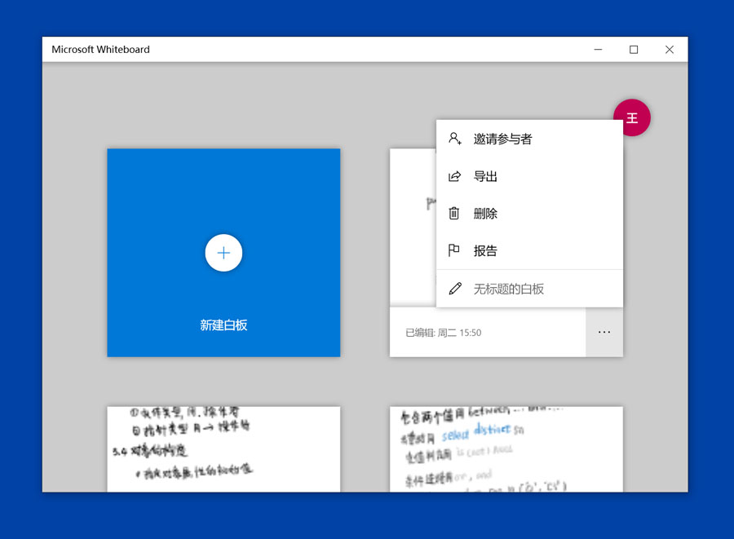The height and width of the screenshot is (539, 734).
Task: Maximize the Microsoft Whiteboard window
Action: click(634, 49)
